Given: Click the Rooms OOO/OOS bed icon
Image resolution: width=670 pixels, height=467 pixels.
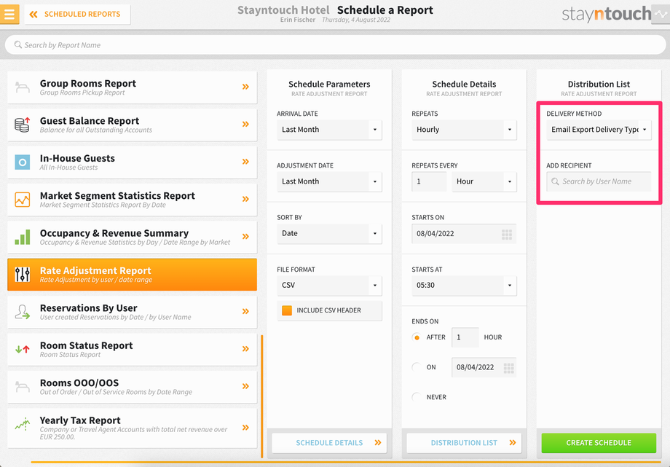Looking at the screenshot, I should pyautogui.click(x=23, y=387).
